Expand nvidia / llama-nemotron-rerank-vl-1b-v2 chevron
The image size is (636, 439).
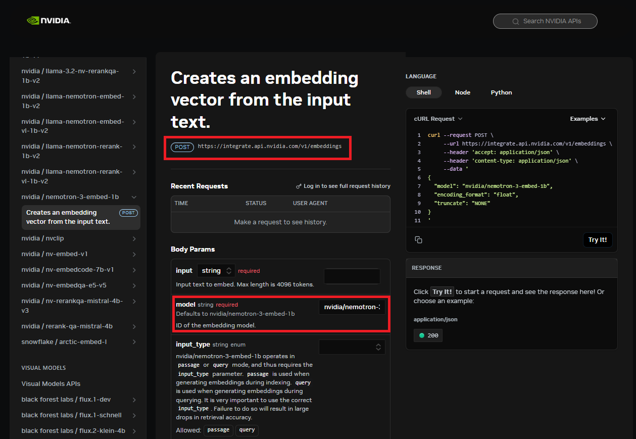[134, 172]
